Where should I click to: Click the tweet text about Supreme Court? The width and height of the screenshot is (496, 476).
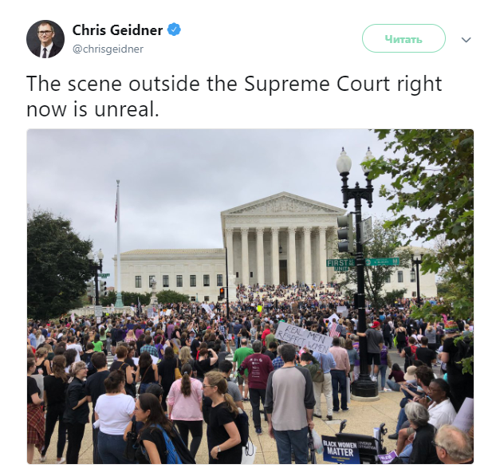[234, 96]
